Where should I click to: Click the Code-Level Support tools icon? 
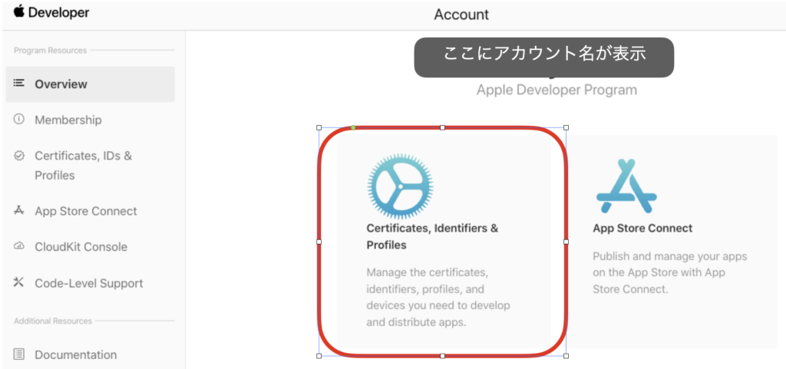(19, 283)
